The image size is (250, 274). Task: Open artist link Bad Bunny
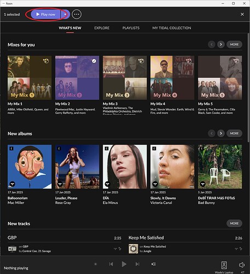tap(206, 203)
